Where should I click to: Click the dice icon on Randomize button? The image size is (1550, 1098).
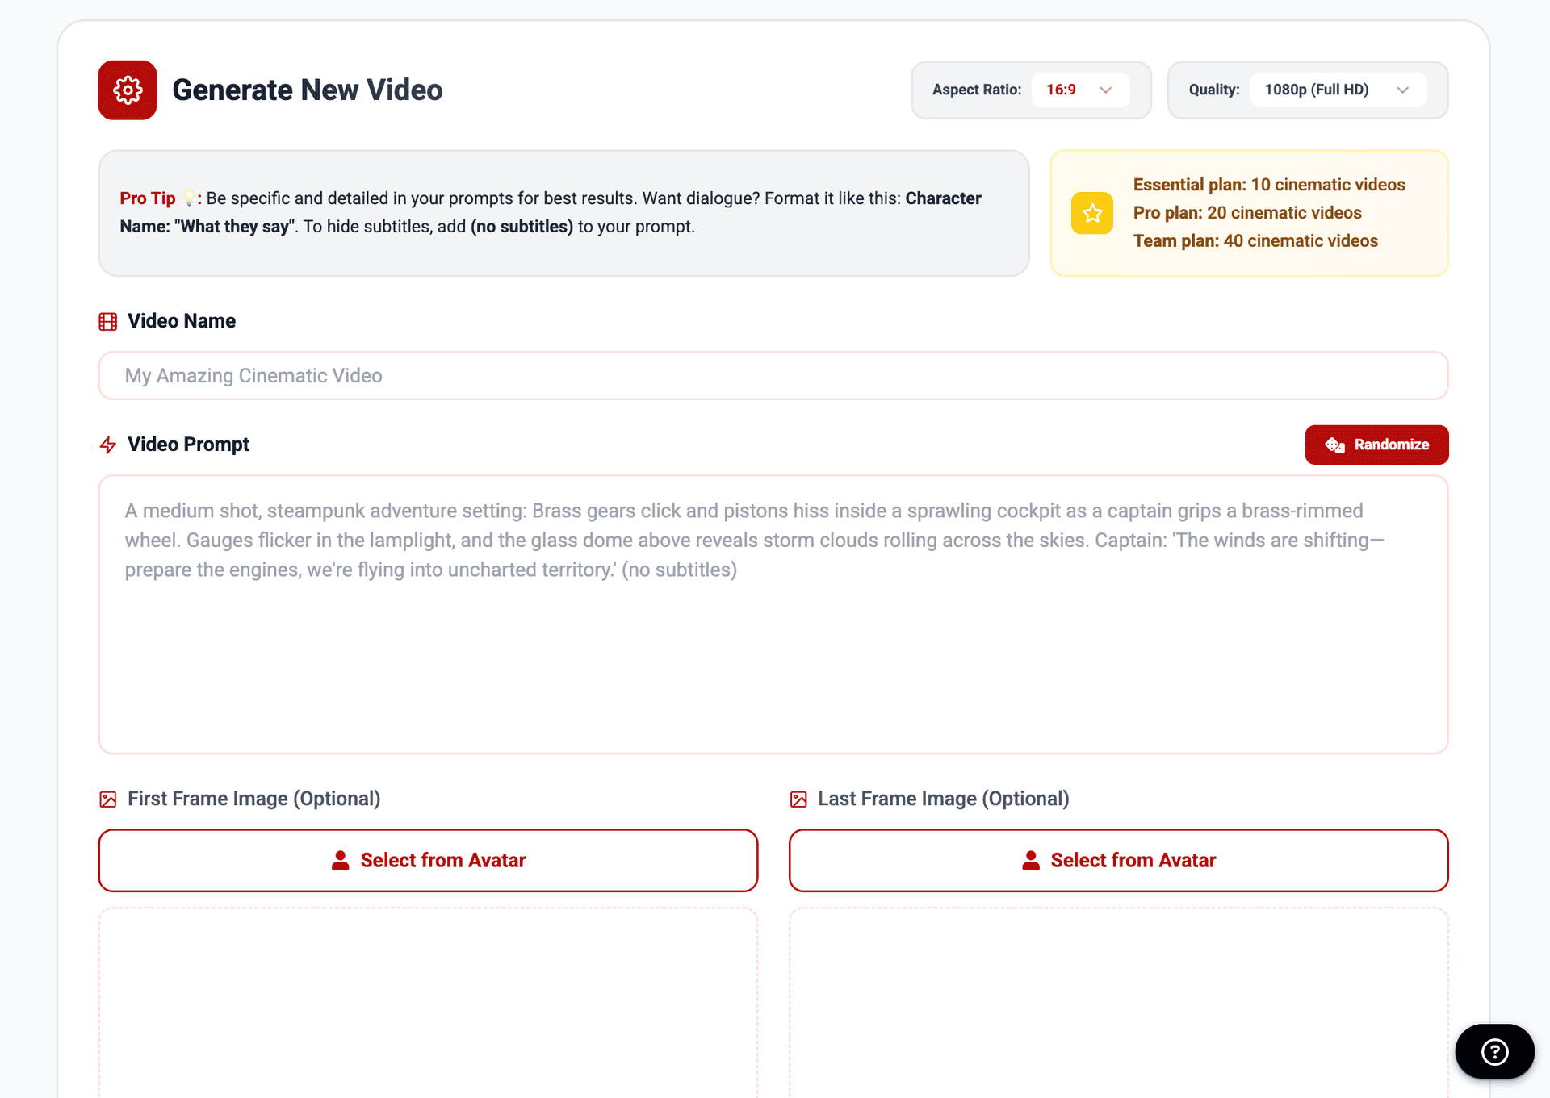click(x=1334, y=445)
